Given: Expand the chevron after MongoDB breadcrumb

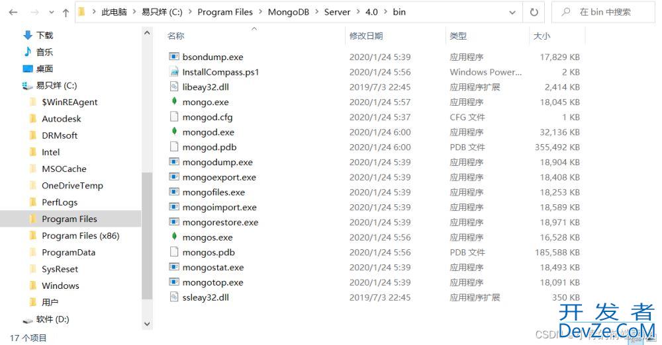Looking at the screenshot, I should [316, 12].
